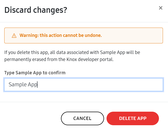Click the orange warning triangle icon
The height and width of the screenshot is (134, 168).
click(14, 36)
